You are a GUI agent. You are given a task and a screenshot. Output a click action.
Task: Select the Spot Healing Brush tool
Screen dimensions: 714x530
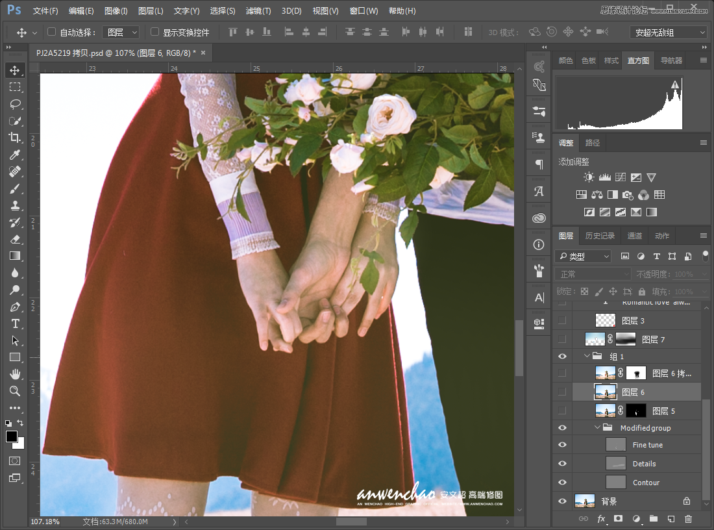tap(14, 171)
